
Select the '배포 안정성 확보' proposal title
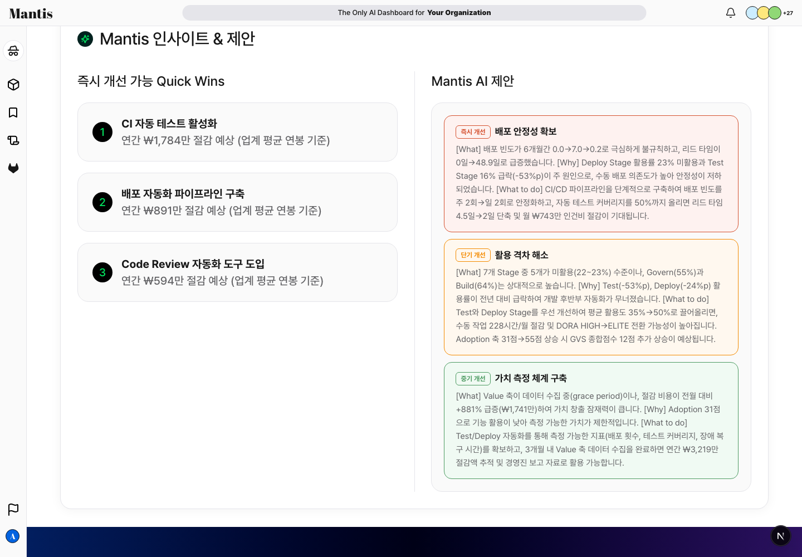coord(526,131)
